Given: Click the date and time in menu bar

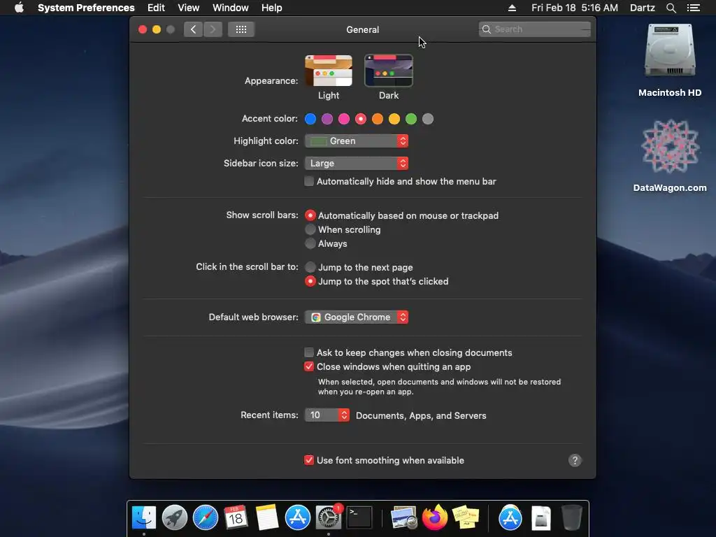Looking at the screenshot, I should coord(575,8).
